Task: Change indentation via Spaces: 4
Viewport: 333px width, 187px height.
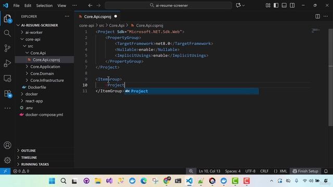Action: 233,171
